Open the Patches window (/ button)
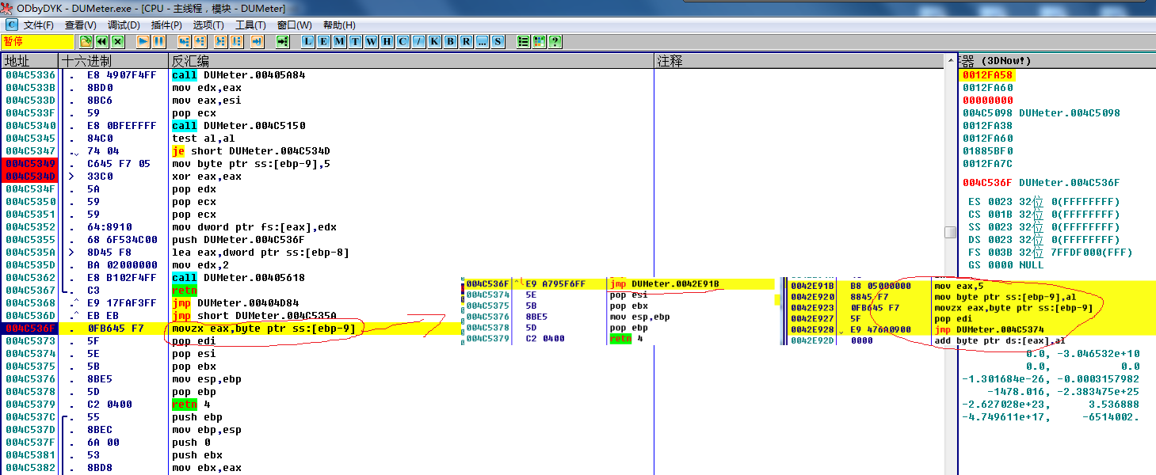 [419, 41]
